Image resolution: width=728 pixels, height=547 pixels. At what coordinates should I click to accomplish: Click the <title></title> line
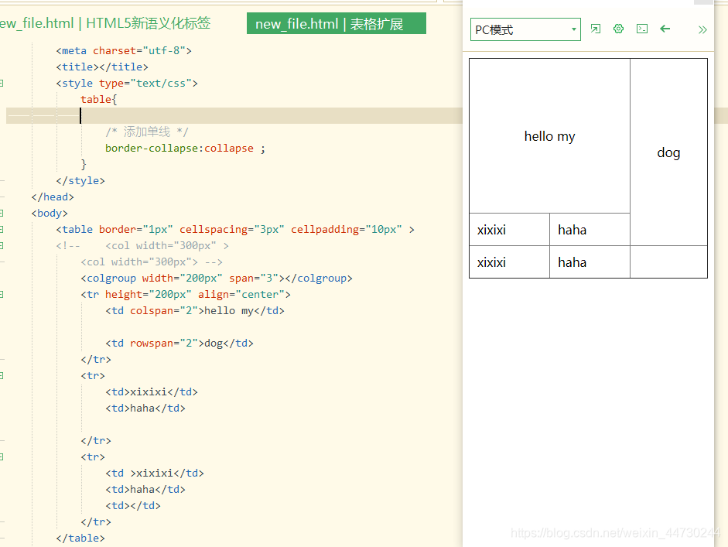tap(102, 67)
